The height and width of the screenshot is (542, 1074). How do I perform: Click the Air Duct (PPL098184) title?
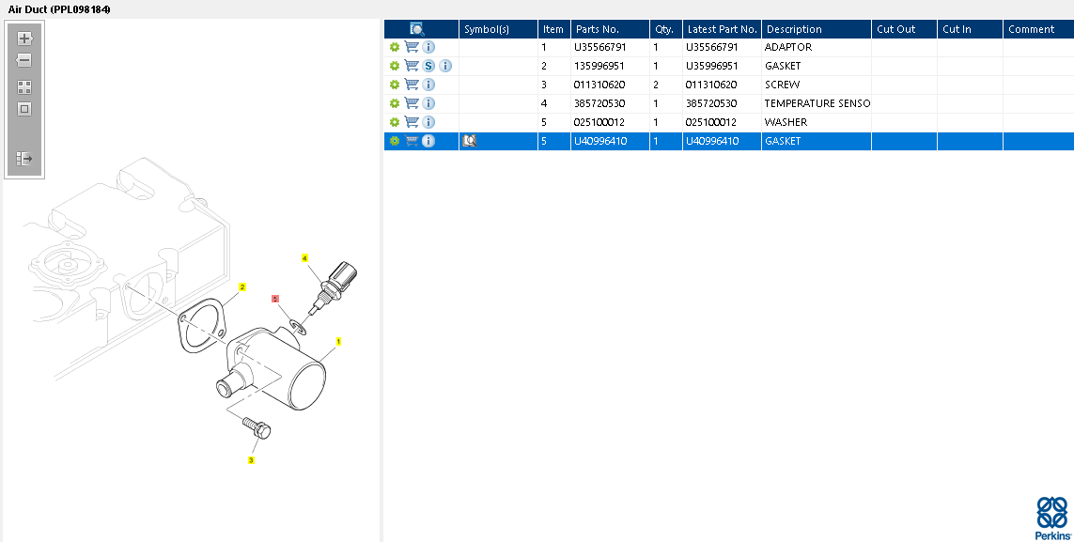(x=59, y=9)
